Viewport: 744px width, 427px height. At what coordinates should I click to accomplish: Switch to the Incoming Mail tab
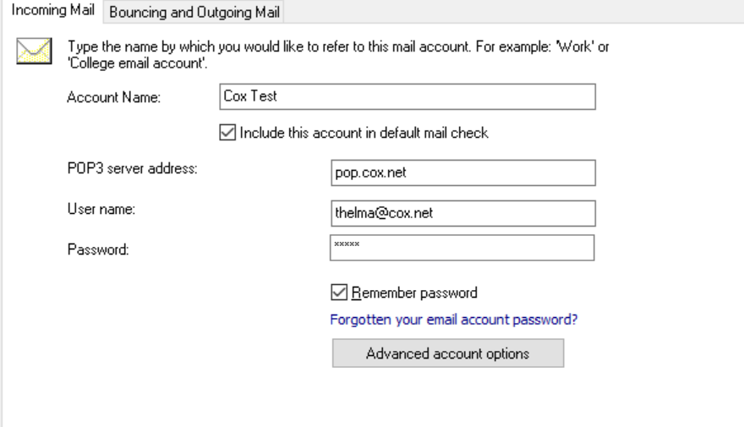pos(52,10)
